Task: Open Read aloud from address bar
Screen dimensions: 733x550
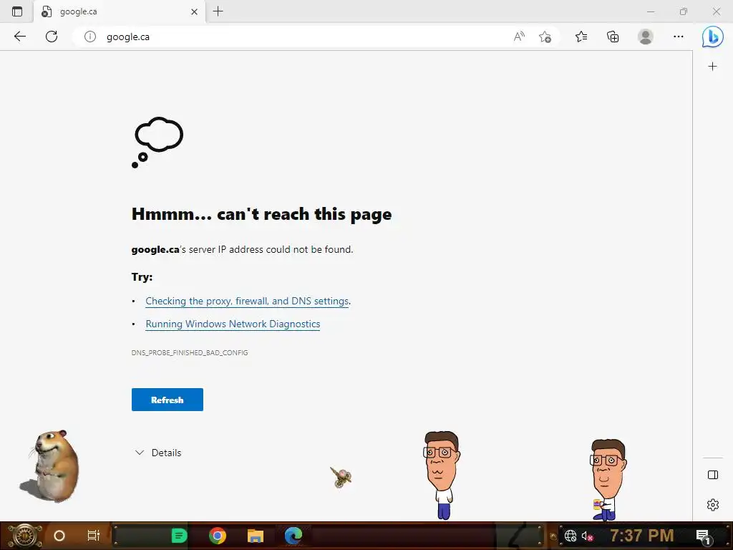Action: tap(519, 37)
